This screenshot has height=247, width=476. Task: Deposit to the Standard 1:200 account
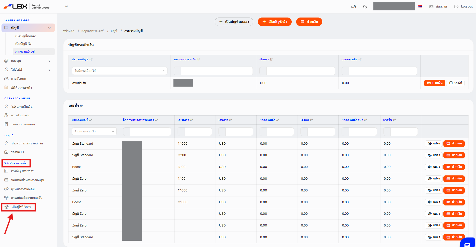pos(454,155)
